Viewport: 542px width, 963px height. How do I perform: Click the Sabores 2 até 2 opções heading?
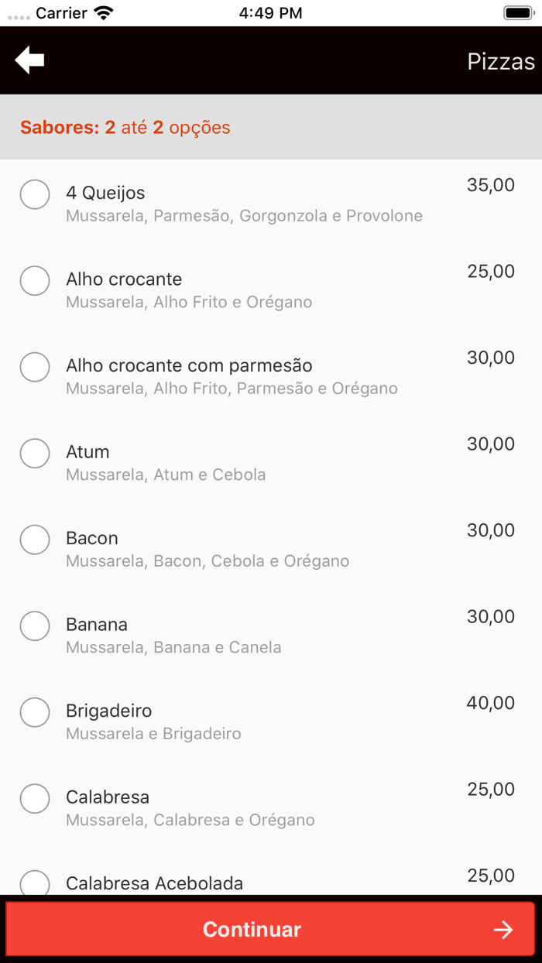coord(125,128)
